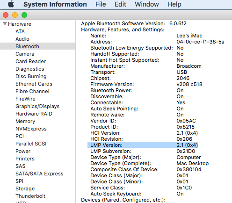The image size is (232, 203).
Task: Click the highlighted LMP Version row label
Action: [x=106, y=145]
